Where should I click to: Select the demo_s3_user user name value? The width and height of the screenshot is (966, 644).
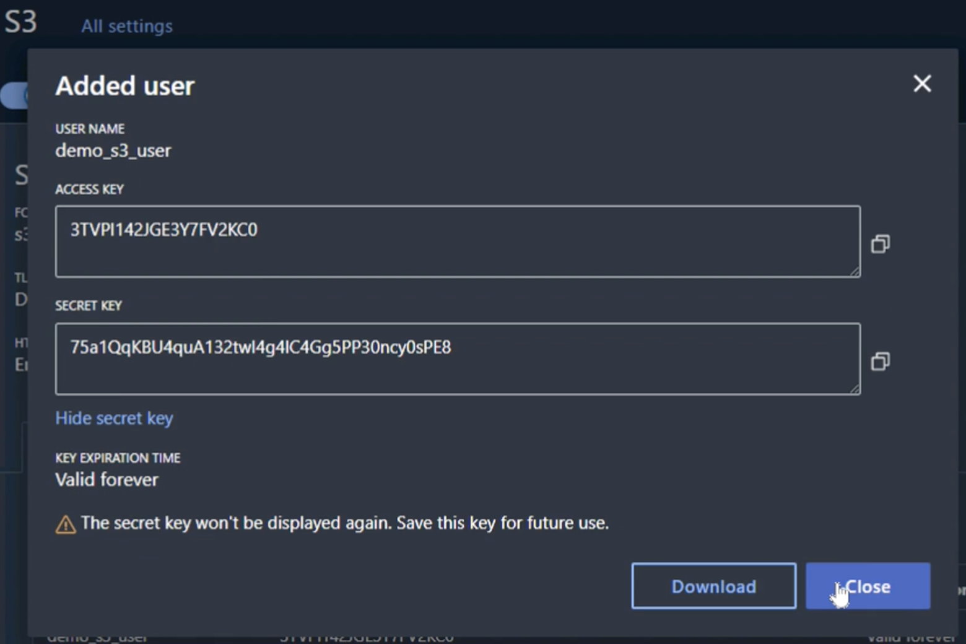tap(113, 150)
